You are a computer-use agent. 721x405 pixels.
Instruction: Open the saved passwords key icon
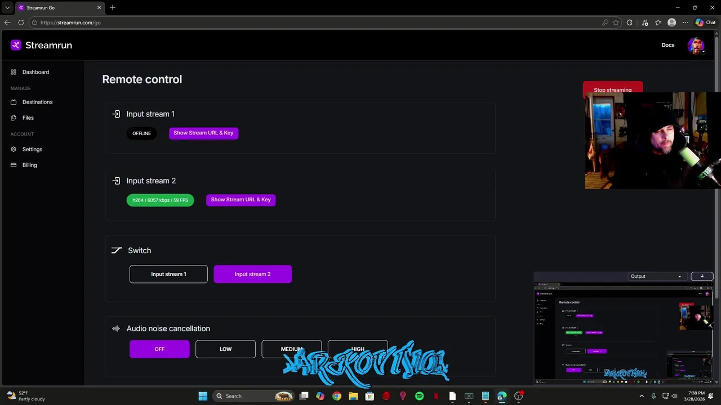tap(605, 22)
